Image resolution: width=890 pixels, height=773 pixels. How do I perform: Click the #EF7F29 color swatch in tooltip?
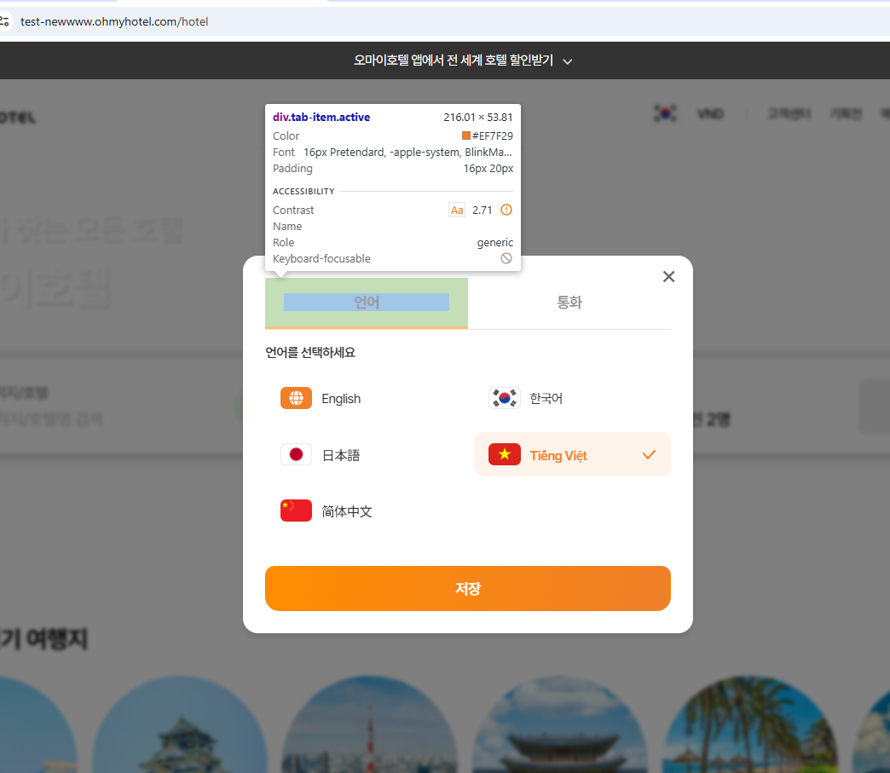coord(466,136)
